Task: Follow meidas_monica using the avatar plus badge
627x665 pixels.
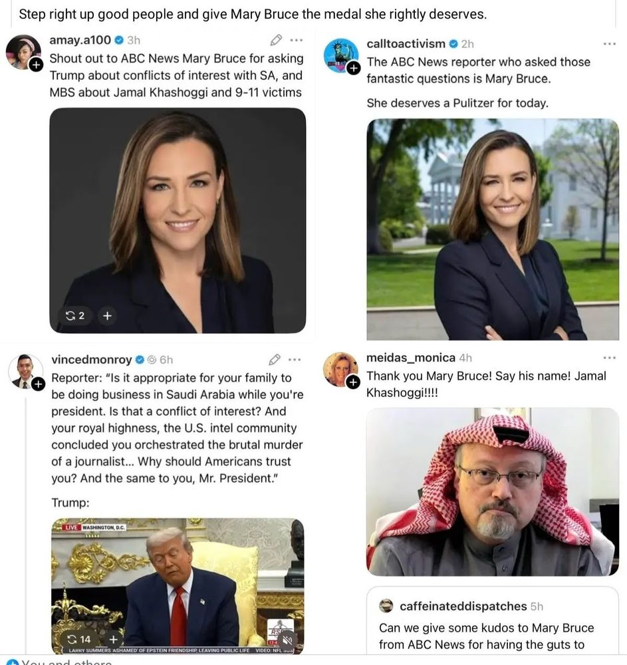Action: (x=352, y=382)
